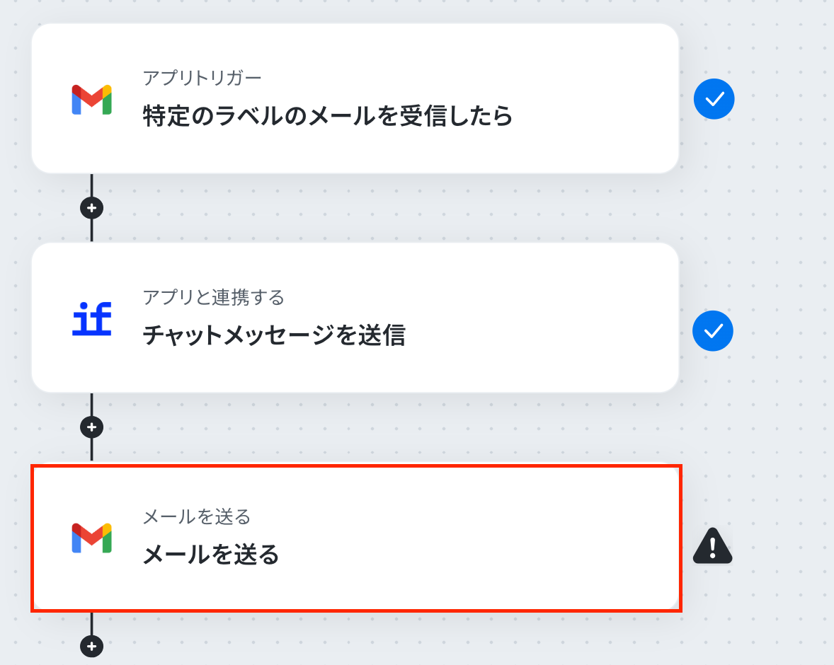Click the bold メールを送る step title
This screenshot has width=834, height=665.
tap(211, 555)
